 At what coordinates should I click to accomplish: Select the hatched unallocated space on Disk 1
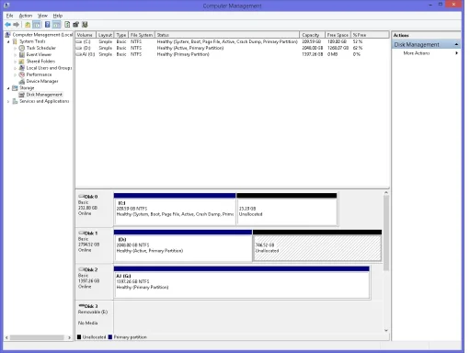pyautogui.click(x=317, y=245)
